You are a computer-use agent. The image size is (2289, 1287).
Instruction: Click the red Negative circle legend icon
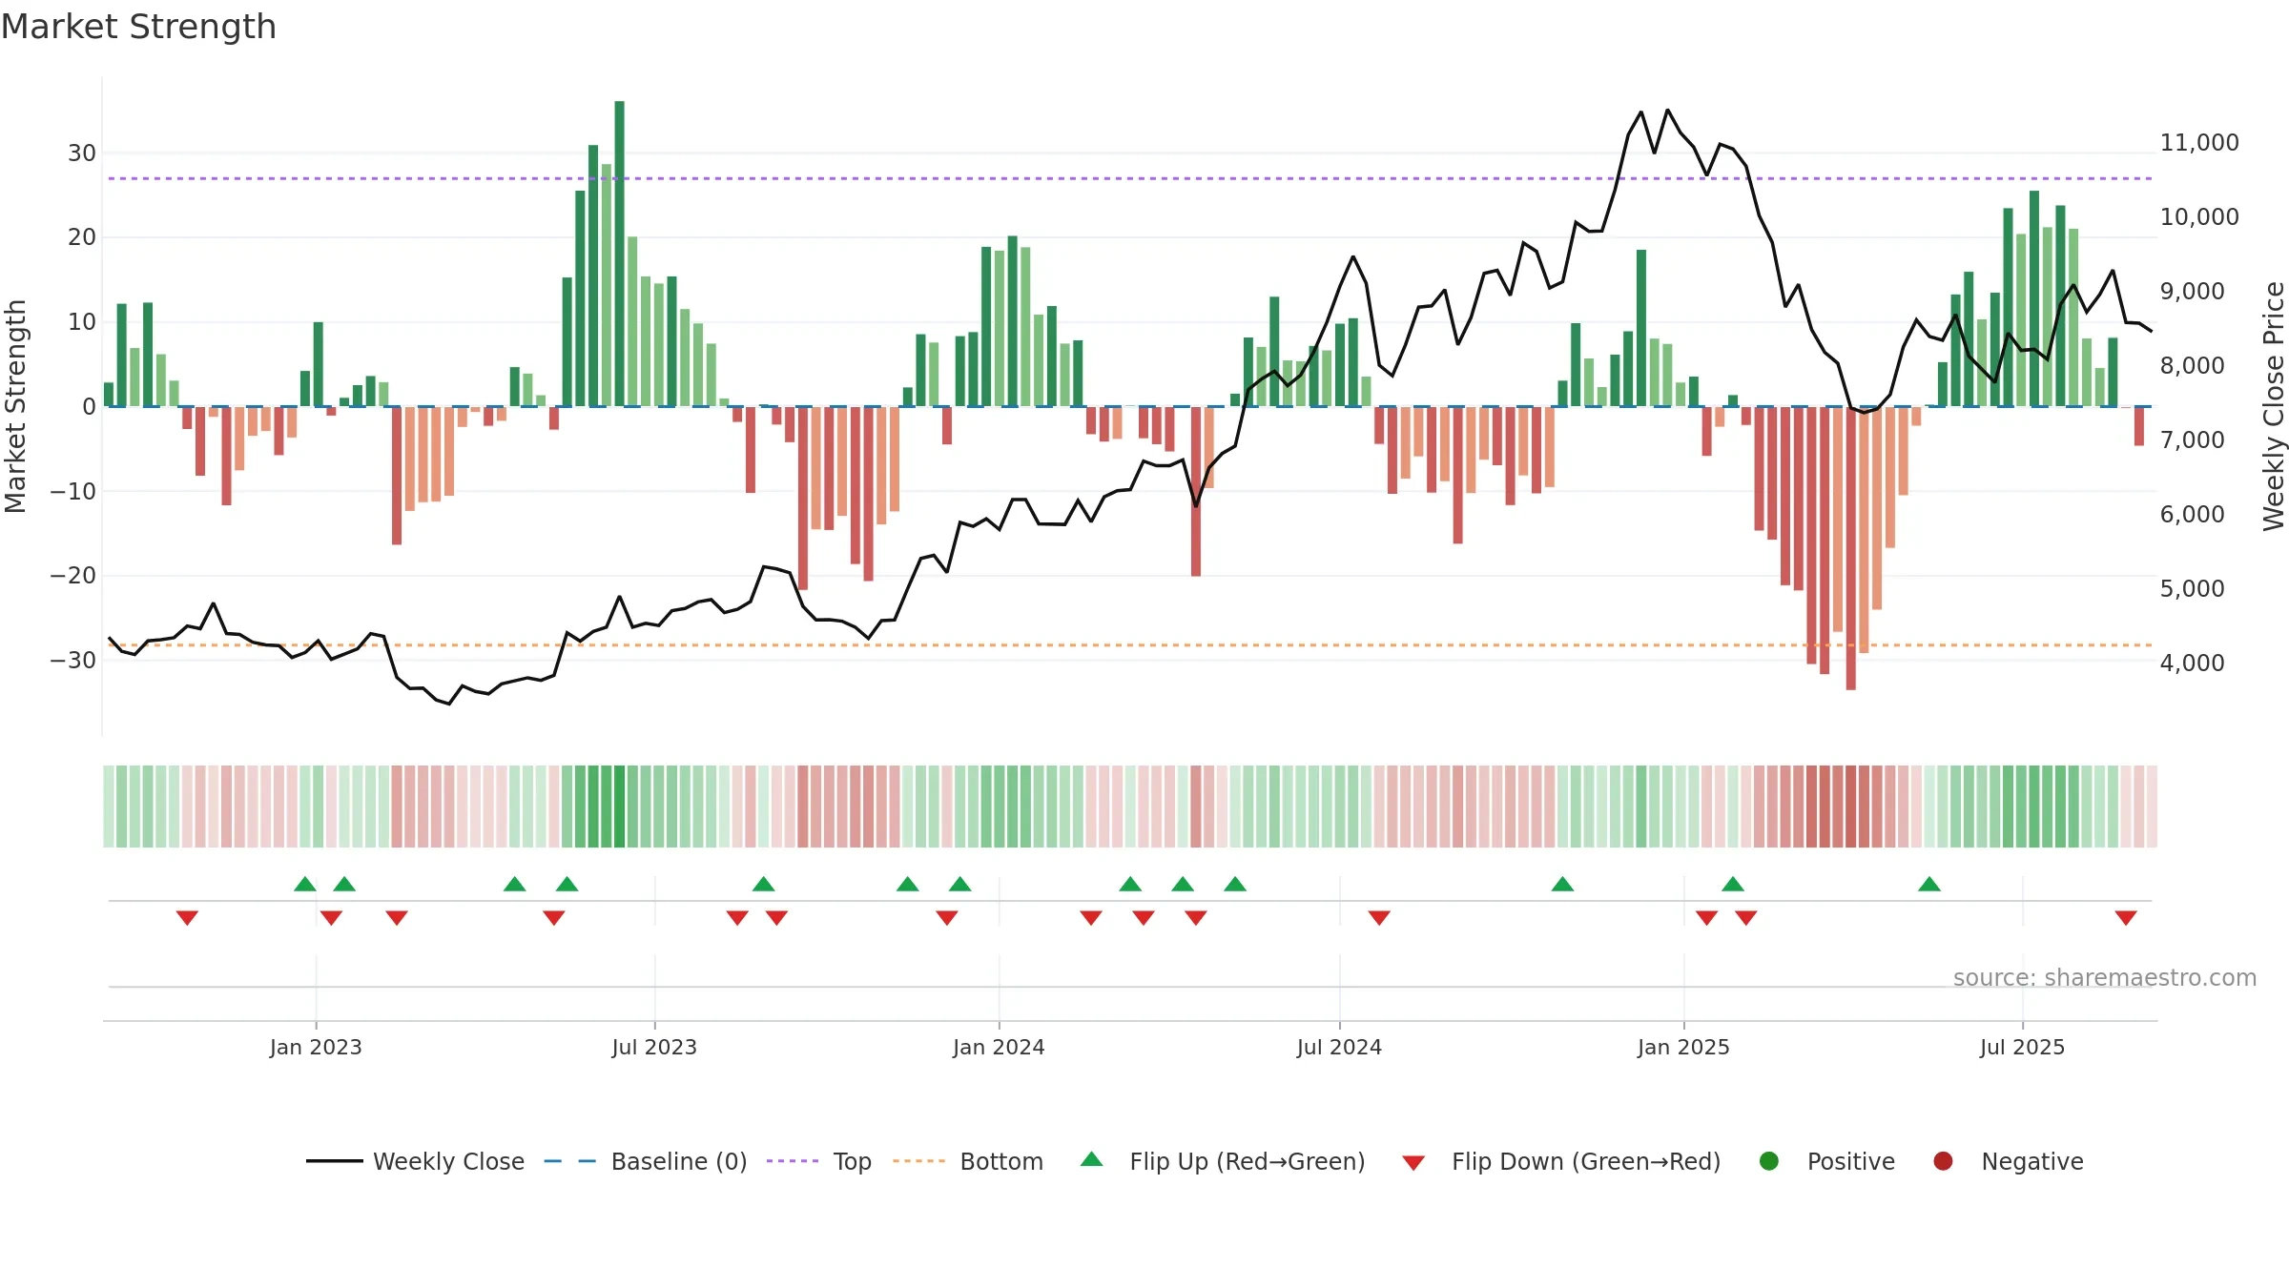tap(1943, 1161)
